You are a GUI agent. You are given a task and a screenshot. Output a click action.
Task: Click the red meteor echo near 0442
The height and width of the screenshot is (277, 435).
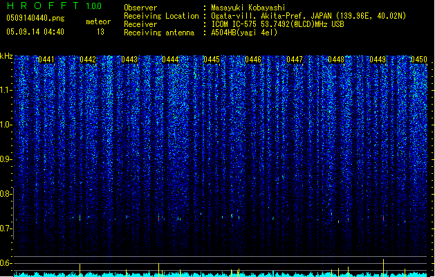(80, 219)
